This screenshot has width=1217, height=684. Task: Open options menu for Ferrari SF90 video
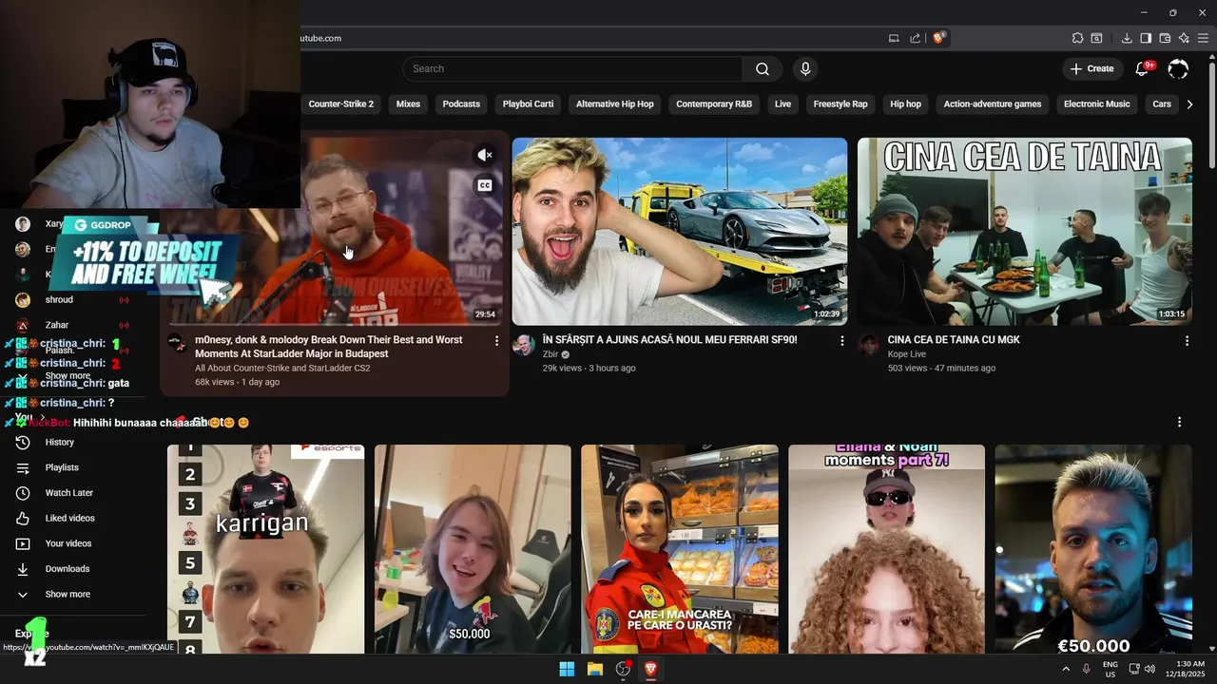841,340
